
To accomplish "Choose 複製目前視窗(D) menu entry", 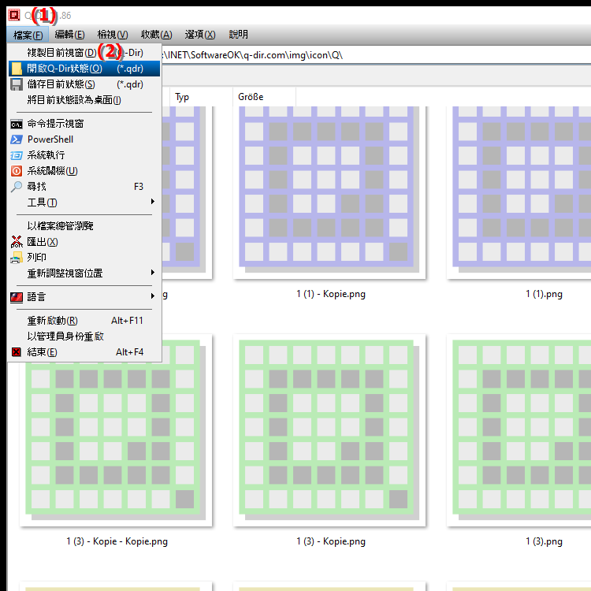I will [x=84, y=53].
